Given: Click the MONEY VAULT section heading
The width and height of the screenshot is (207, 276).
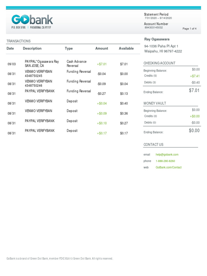Looking at the screenshot, I should [155, 103].
